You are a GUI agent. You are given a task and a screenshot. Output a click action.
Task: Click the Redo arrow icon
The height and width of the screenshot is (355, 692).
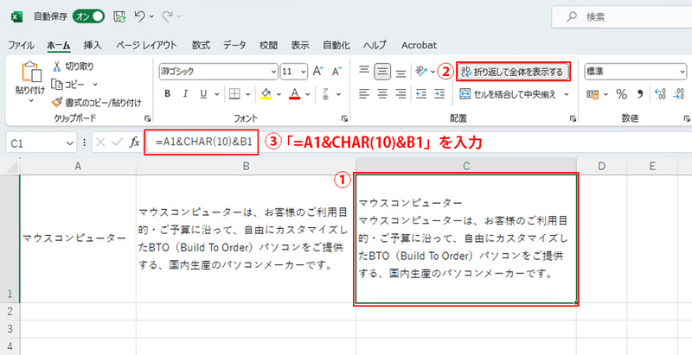(x=167, y=16)
